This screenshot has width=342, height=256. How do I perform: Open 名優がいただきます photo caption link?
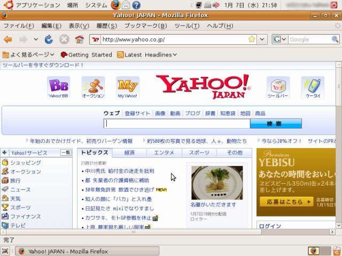[213, 205]
